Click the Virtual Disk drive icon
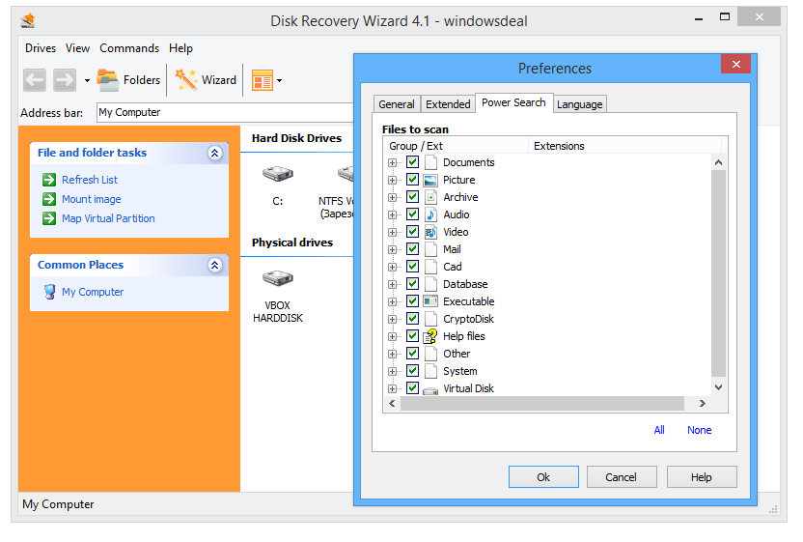Image resolution: width=803 pixels, height=542 pixels. (430, 390)
